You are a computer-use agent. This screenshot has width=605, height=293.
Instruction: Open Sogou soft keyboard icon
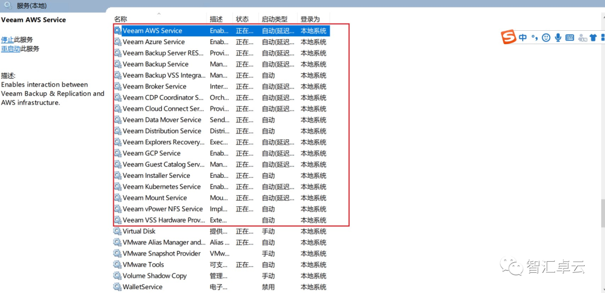coord(570,37)
